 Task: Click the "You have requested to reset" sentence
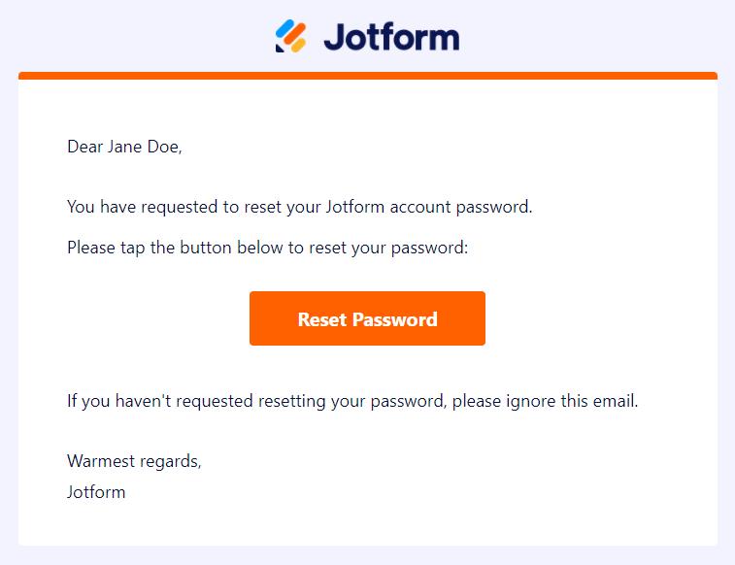300,207
